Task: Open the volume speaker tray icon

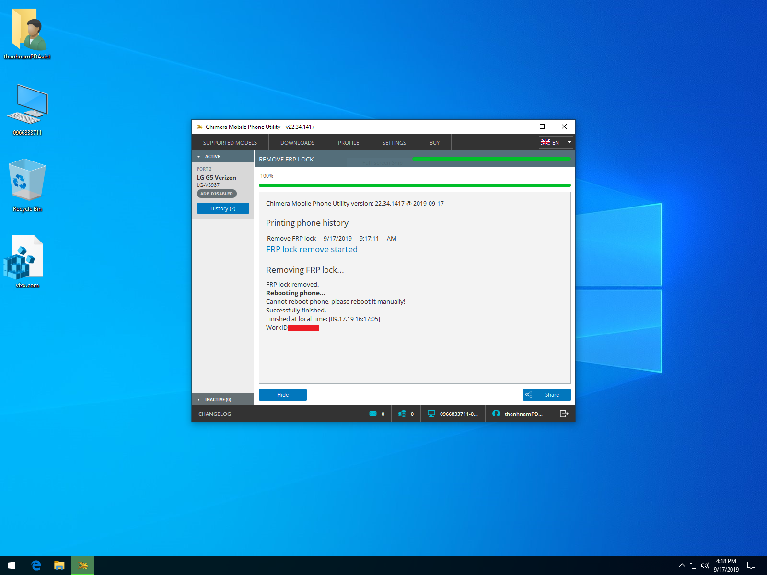Action: point(705,565)
